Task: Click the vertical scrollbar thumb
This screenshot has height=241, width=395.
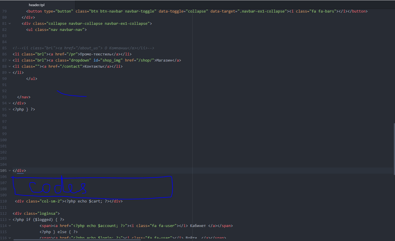Action: [x=394, y=149]
